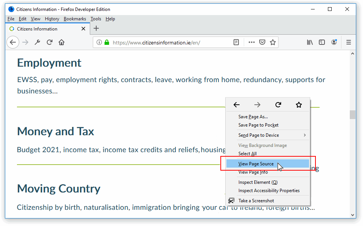Click the Firefox Developer Edition title bar icon

(11, 9)
